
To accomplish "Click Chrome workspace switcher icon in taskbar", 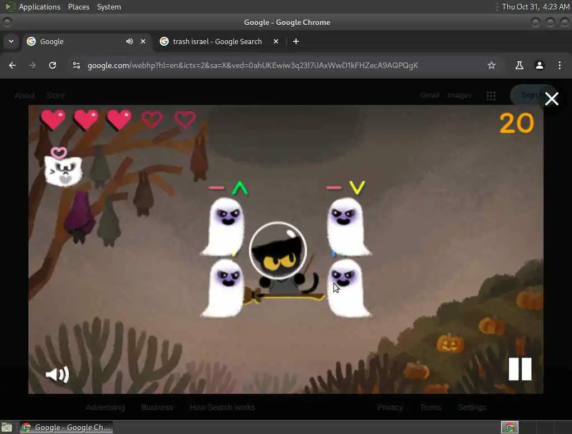I will 509,427.
